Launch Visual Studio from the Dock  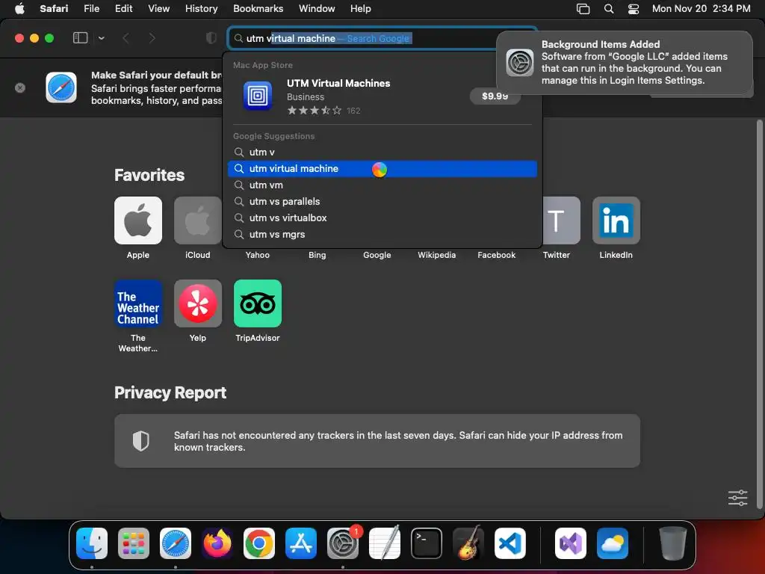pos(570,543)
